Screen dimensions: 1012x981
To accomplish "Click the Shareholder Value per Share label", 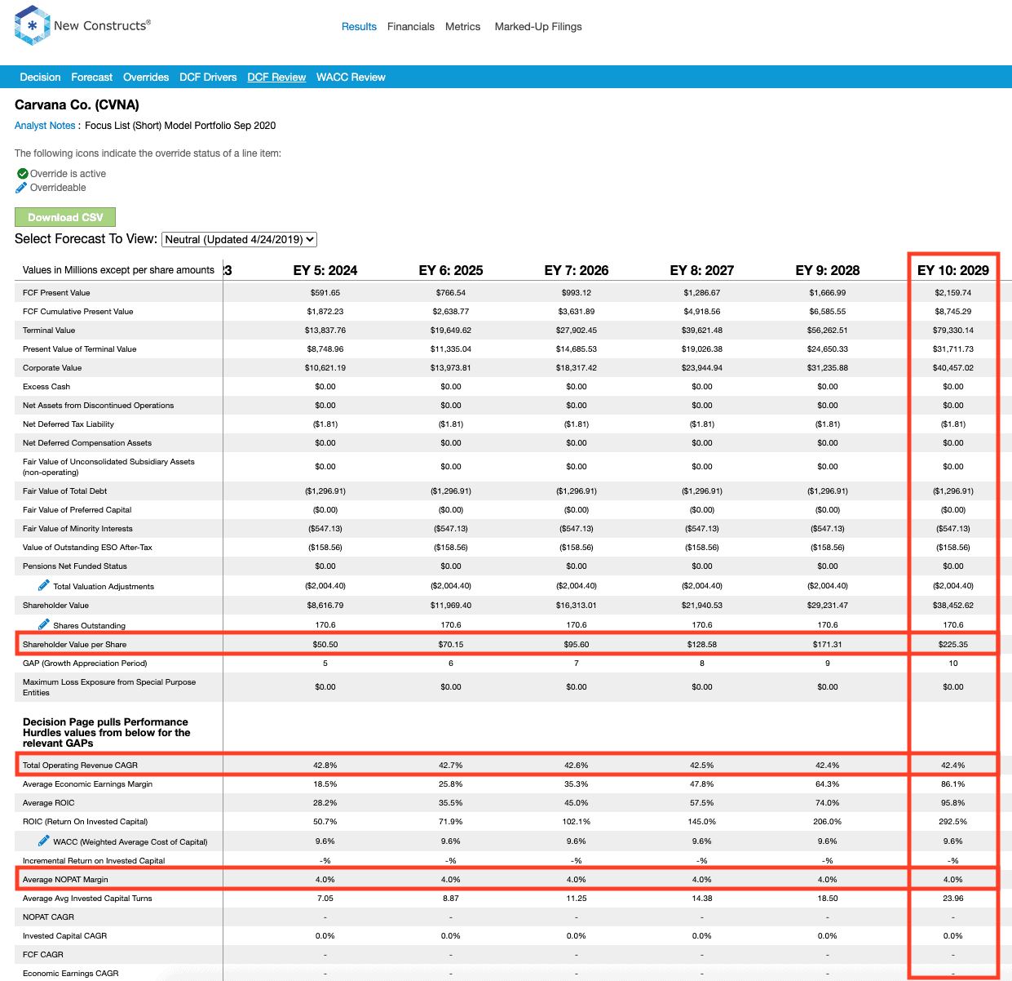I will 75,645.
